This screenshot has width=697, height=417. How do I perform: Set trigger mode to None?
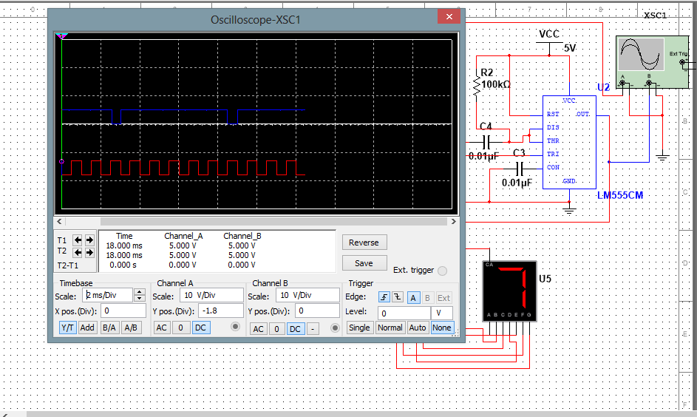click(442, 328)
